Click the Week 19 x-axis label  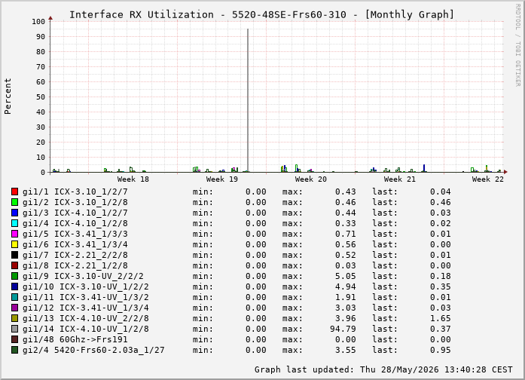(222, 179)
